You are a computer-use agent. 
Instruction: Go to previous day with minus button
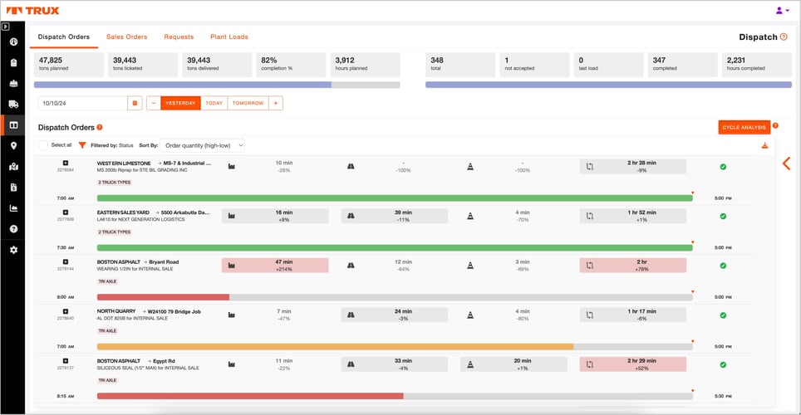click(153, 103)
